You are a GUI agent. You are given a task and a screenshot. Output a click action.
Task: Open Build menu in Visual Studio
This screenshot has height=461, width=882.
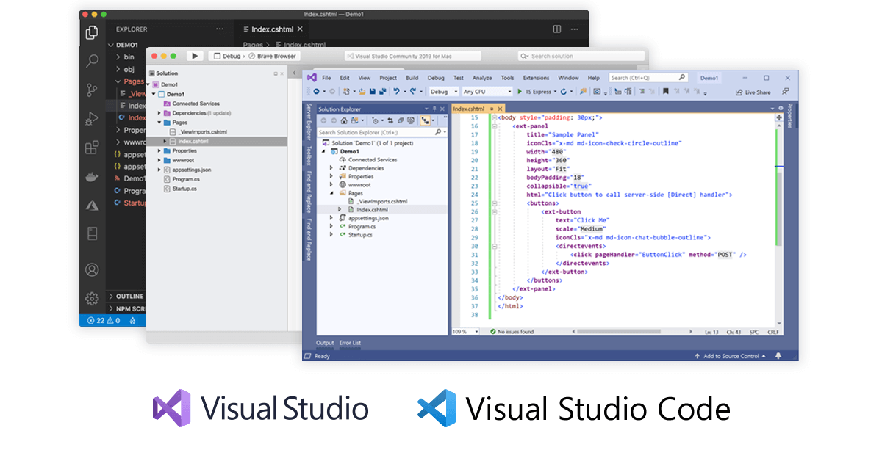412,77
